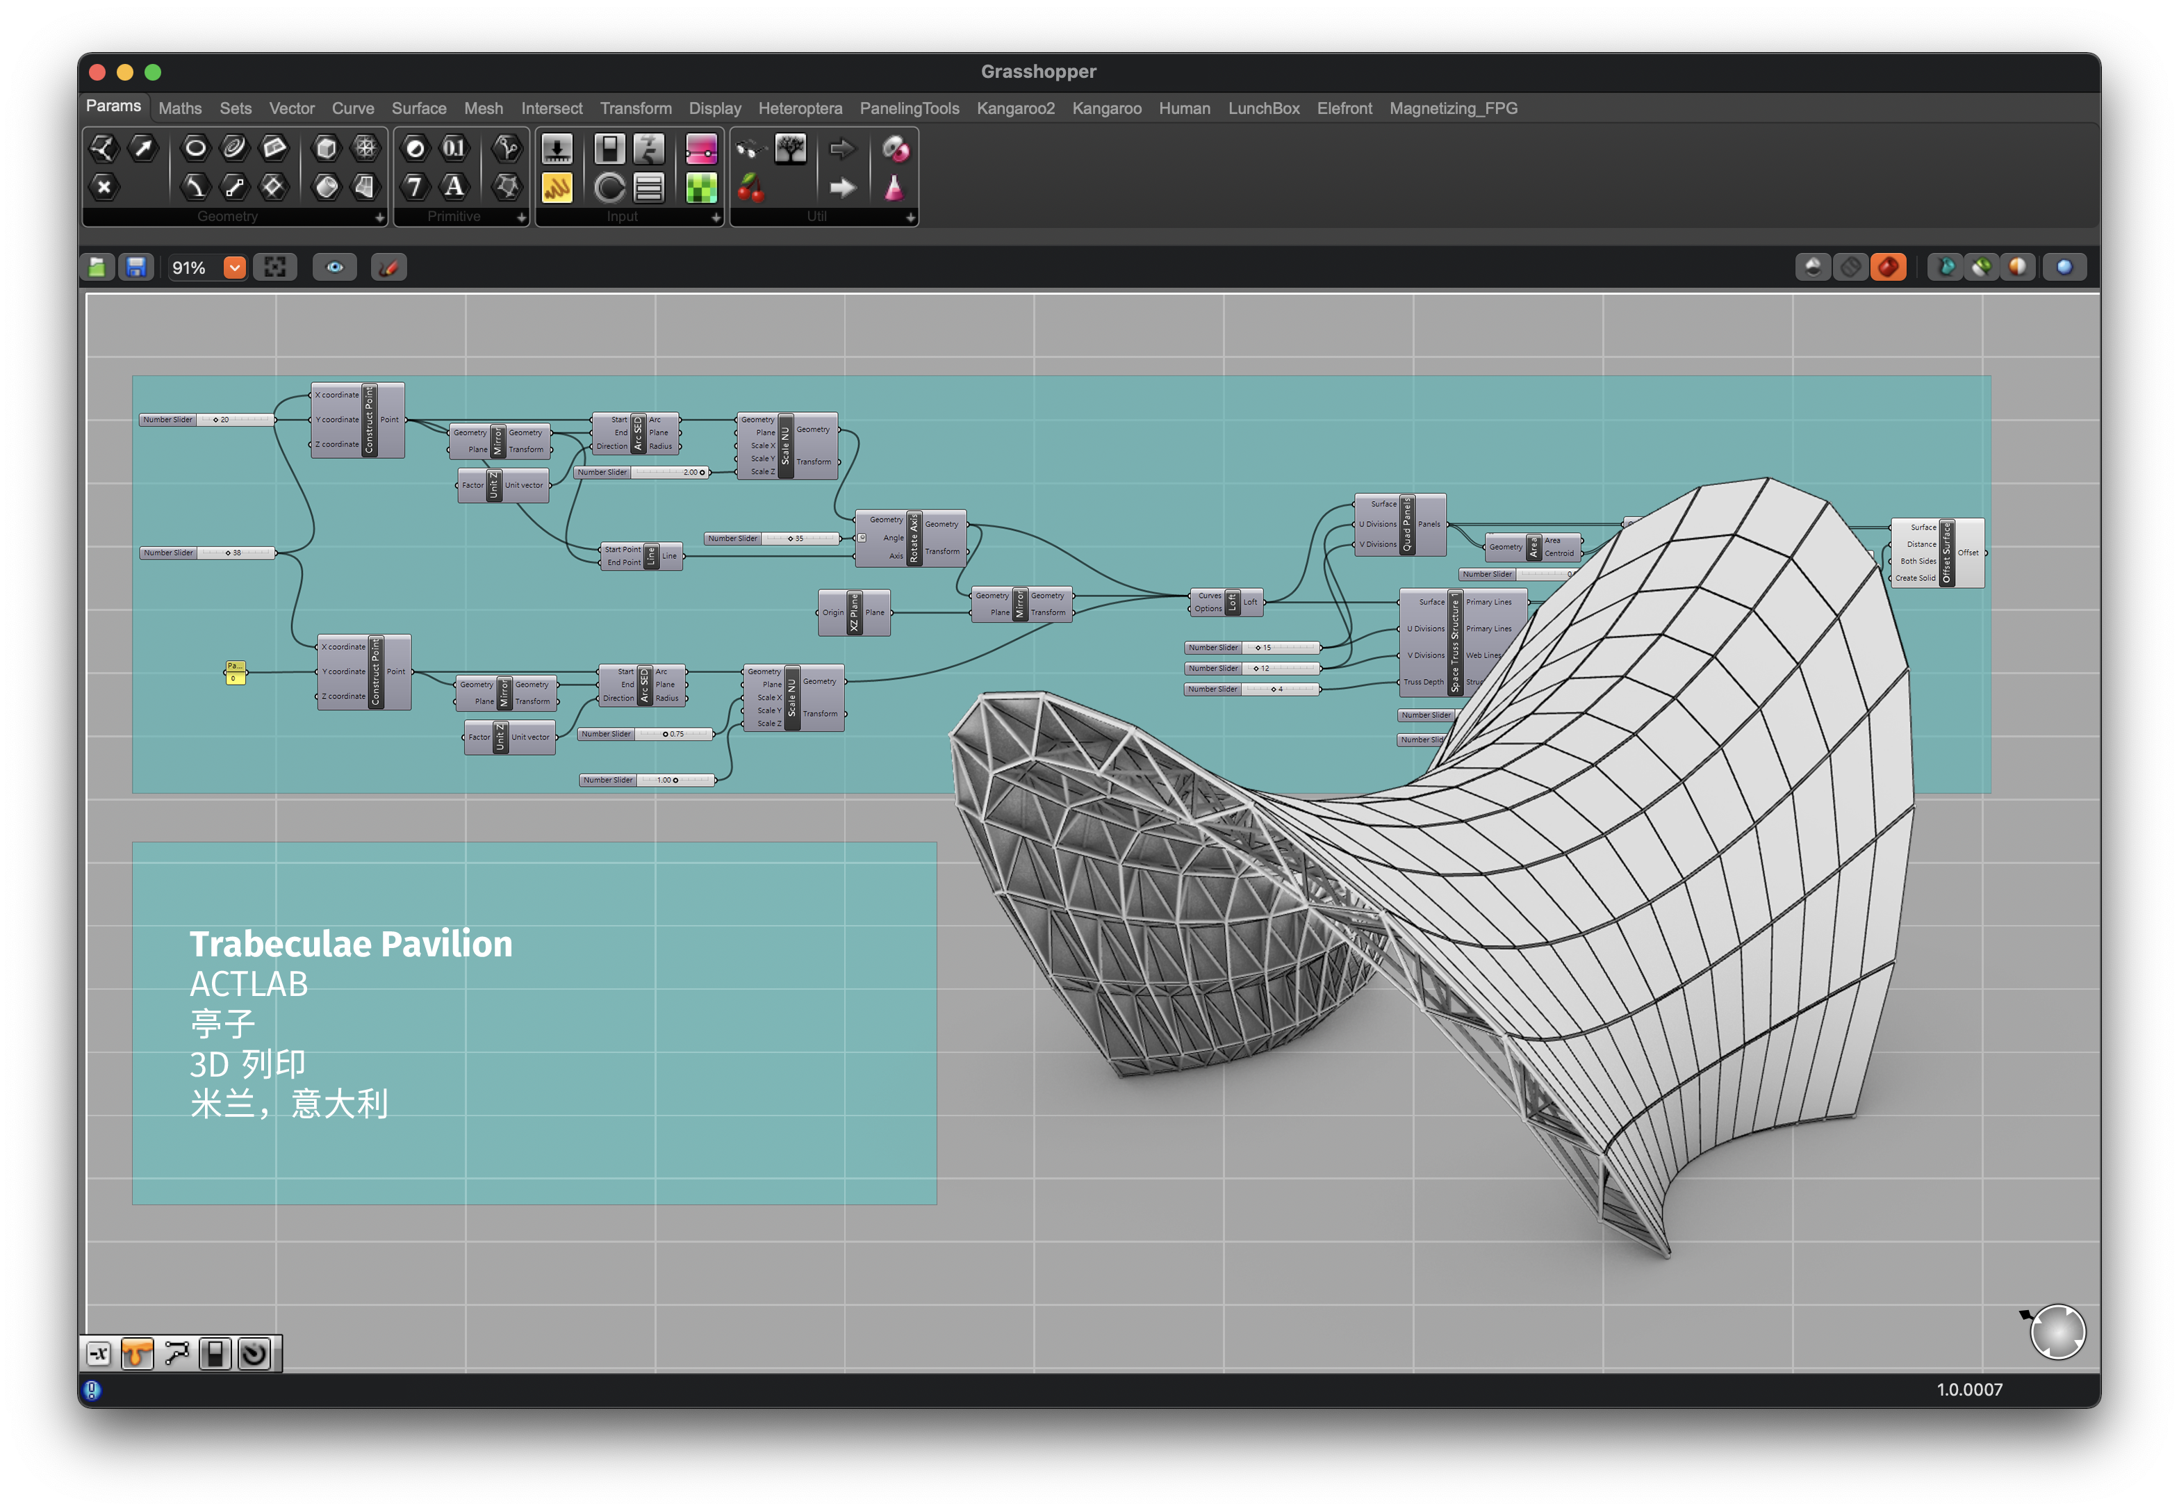Open the 91% zoom dropdown arrow

[x=235, y=268]
